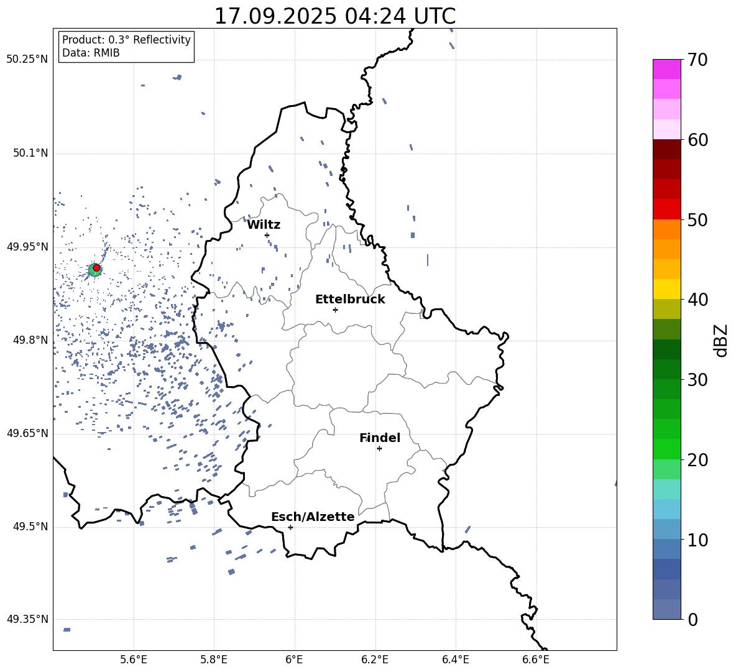Click the orange colorbar segment below 50
The height and width of the screenshot is (672, 736).
pyautogui.click(x=667, y=229)
